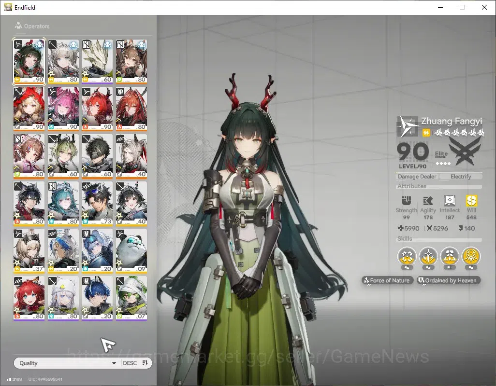Pick the teal-haired level 80 operator card
496x386 pixels.
(x=63, y=204)
